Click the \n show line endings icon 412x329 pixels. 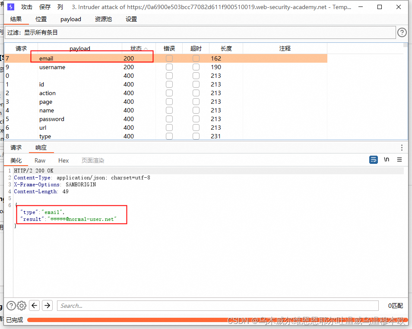pyautogui.click(x=386, y=160)
